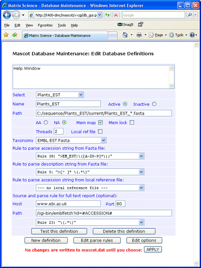
Task: Click the SnagIt toolbar button
Action: [126, 25]
